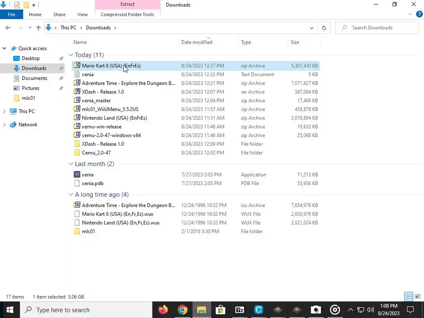Launch Firefox from the taskbar

[163, 310]
